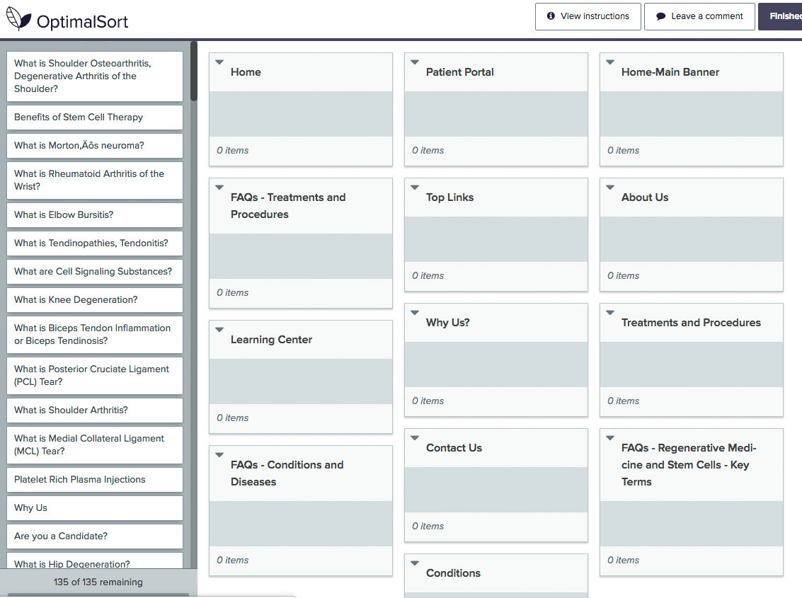Select the Tendinopathies, Tendonitis card
The height and width of the screenshot is (598, 802).
click(x=95, y=243)
